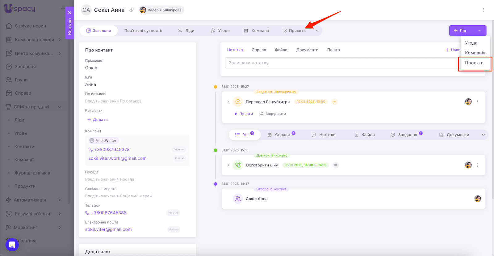The height and width of the screenshot is (256, 494).
Task: Click Почати to start the task
Action: click(x=244, y=114)
